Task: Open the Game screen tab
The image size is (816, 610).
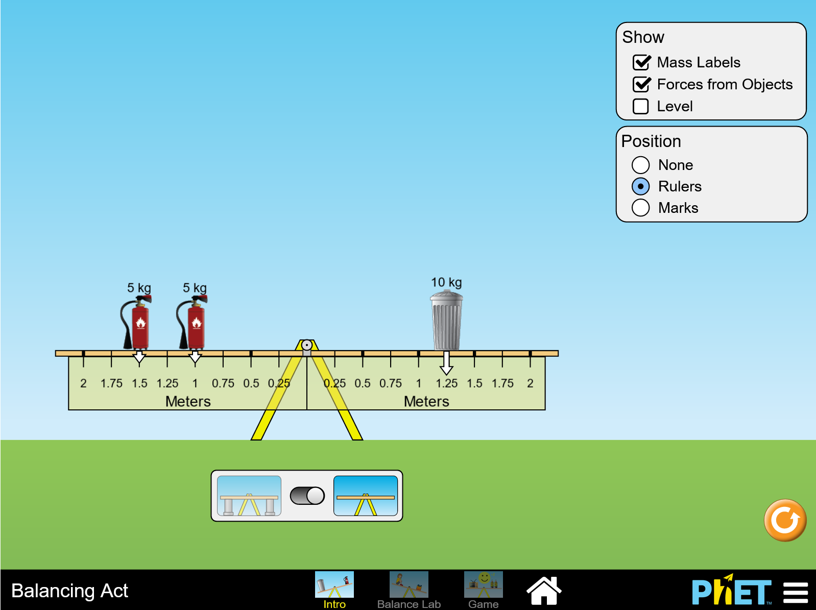Action: tap(483, 591)
